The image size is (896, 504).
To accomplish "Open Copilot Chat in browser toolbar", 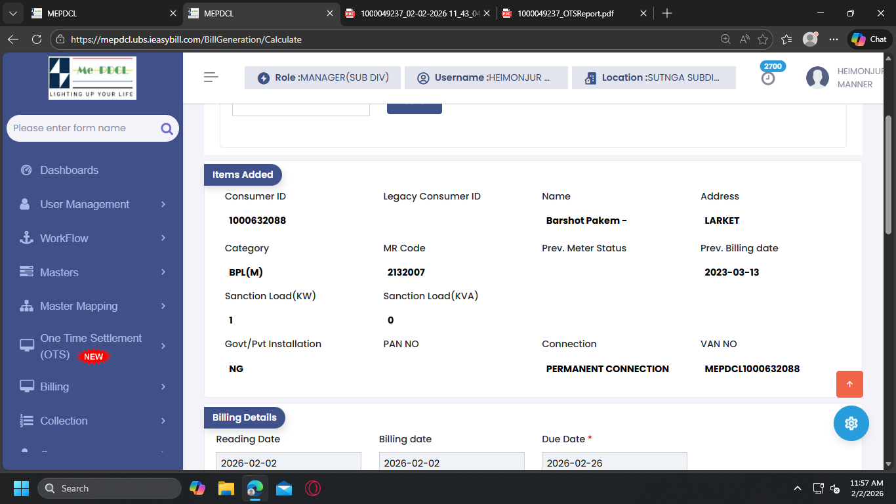I will click(x=869, y=39).
